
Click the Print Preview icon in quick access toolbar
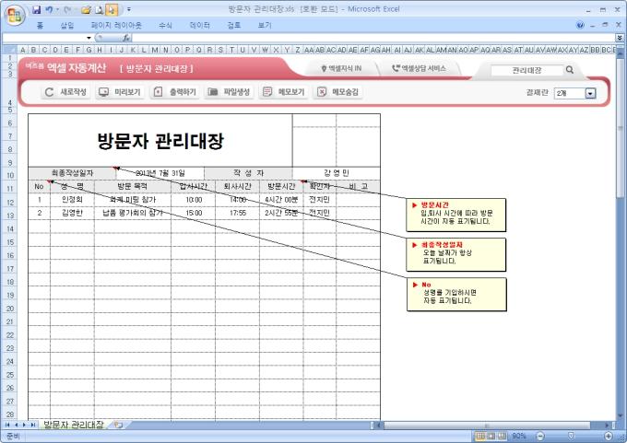pos(100,9)
